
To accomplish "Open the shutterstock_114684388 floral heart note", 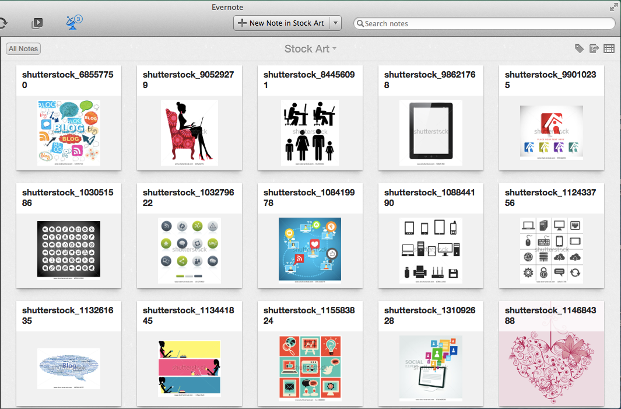I will (552, 356).
